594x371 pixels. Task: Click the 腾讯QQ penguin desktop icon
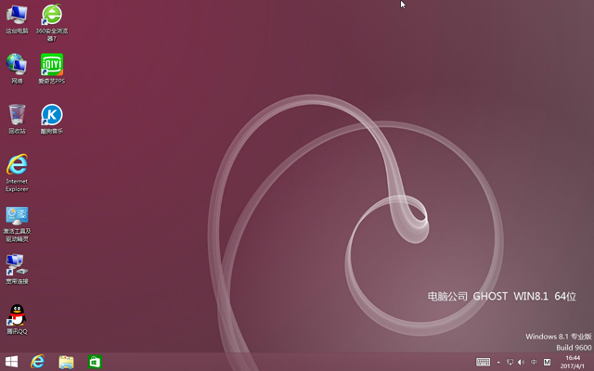[17, 314]
